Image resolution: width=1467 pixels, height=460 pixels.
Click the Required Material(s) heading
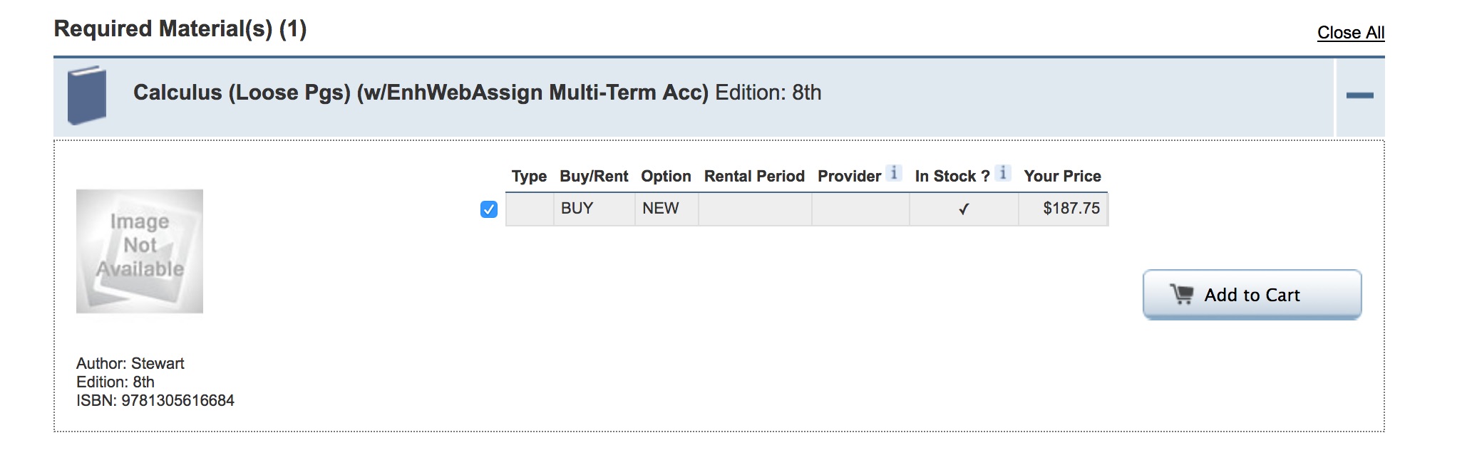coord(180,29)
